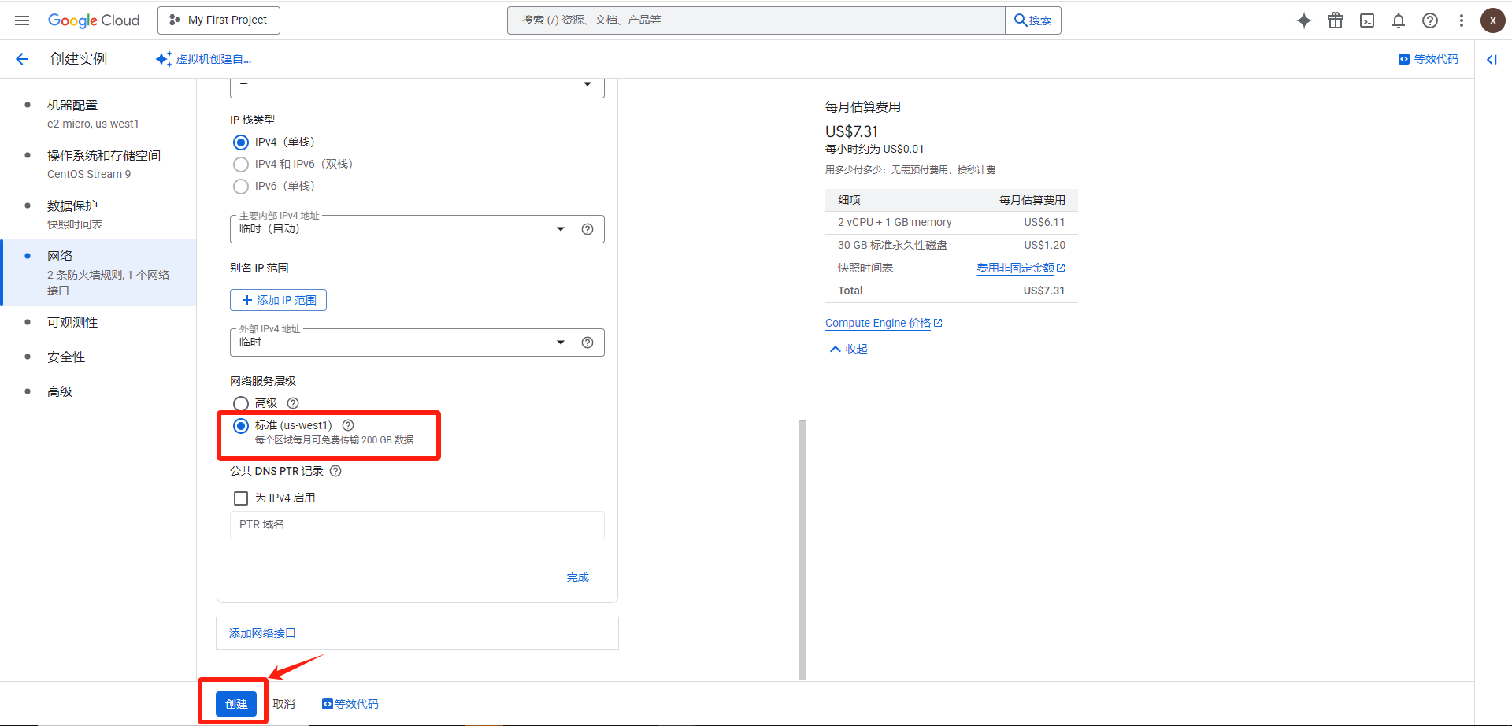Select 网络 section in sidebar
Image resolution: width=1512 pixels, height=726 pixels.
point(98,272)
